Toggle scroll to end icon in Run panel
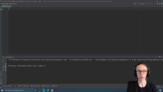The width and height of the screenshot is (163, 92). [6, 66]
